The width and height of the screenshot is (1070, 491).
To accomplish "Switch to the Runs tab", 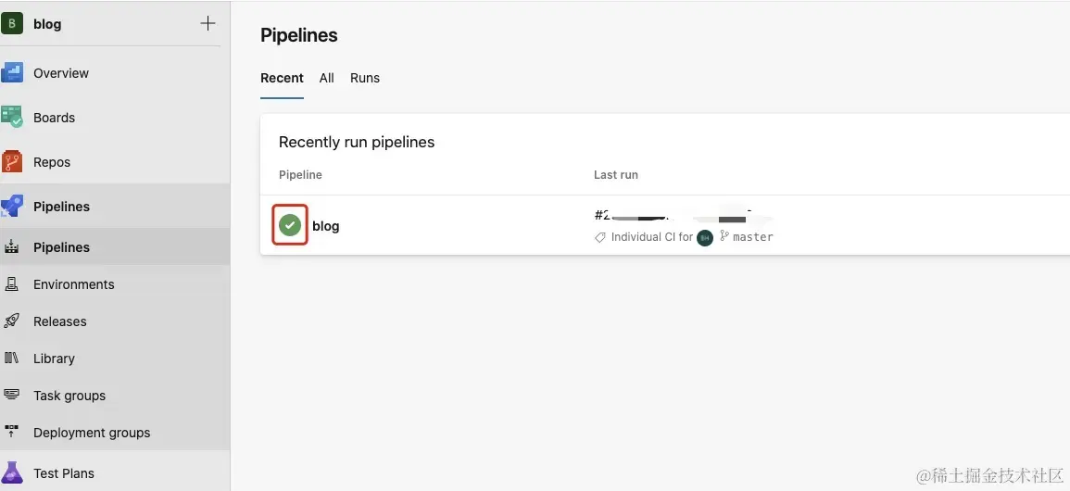I will coord(365,78).
